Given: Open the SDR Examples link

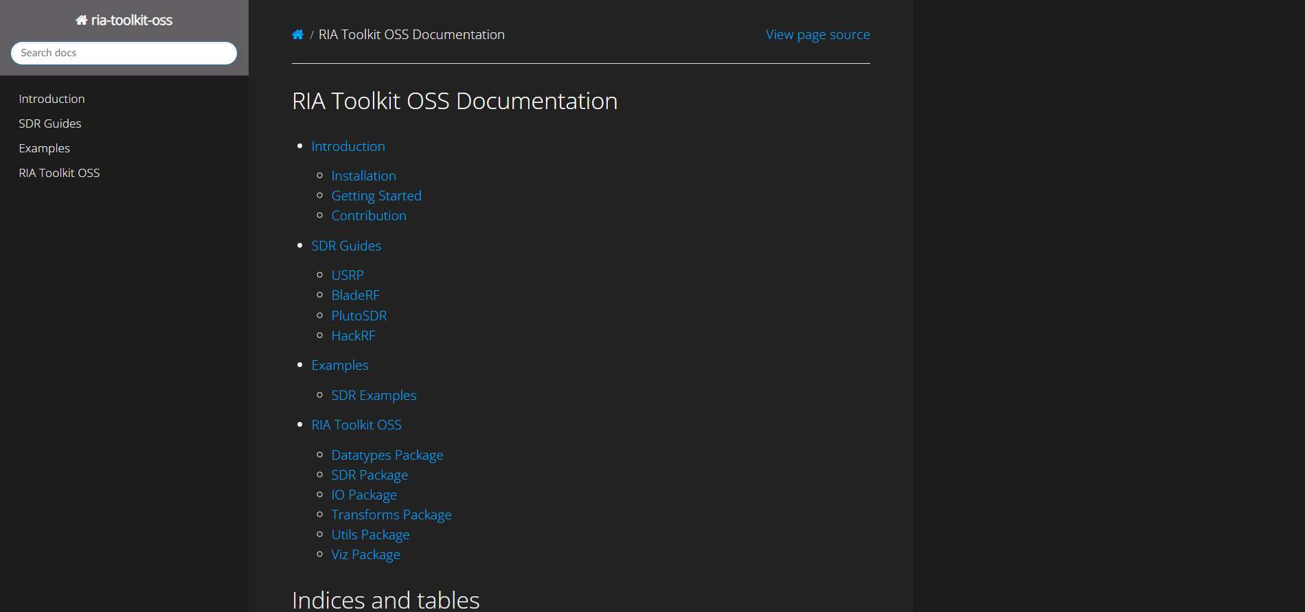Looking at the screenshot, I should (374, 395).
